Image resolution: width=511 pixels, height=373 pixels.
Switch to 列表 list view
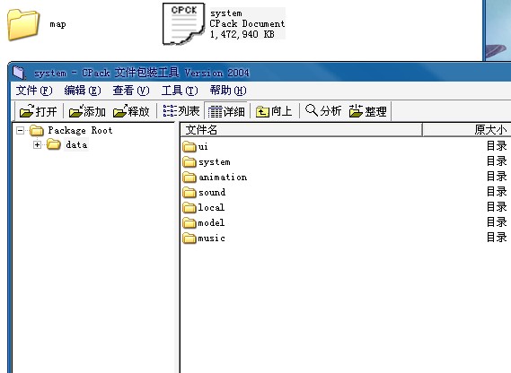point(181,111)
